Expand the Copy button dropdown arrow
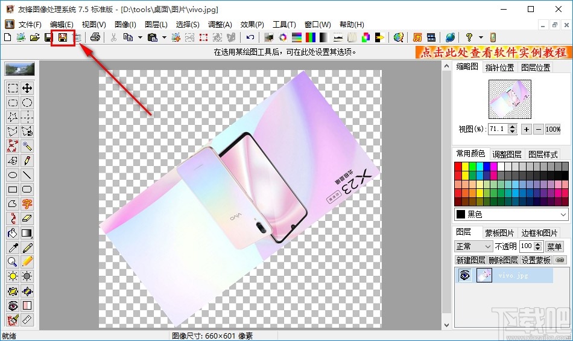This screenshot has height=341, width=573. click(140, 37)
